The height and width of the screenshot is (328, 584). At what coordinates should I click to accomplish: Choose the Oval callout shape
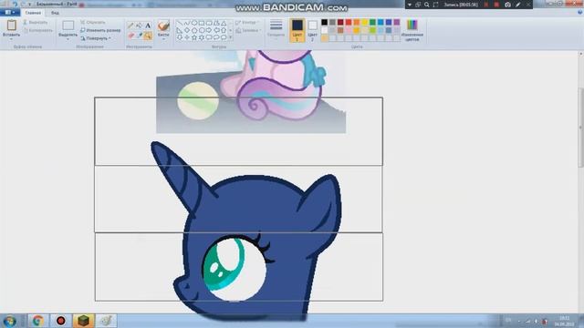point(216,37)
